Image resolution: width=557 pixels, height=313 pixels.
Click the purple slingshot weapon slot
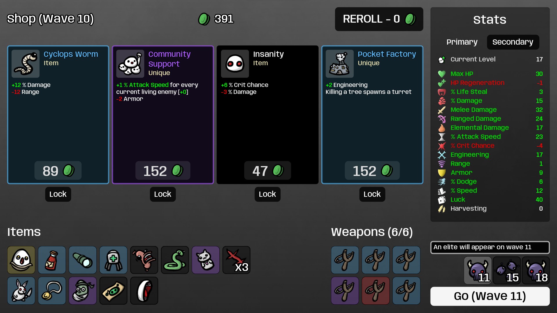click(345, 291)
